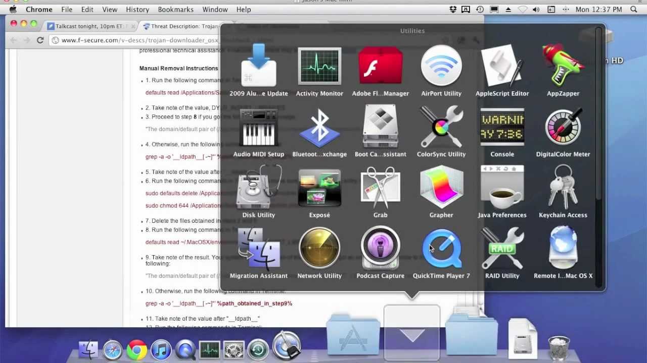Launch AirPort Utility
Screen dimensions: 647x363
[x=441, y=70]
